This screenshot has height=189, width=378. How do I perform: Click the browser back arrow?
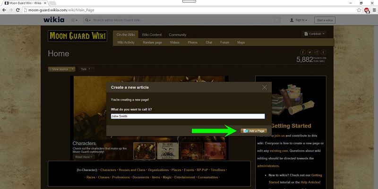[x=4, y=10]
